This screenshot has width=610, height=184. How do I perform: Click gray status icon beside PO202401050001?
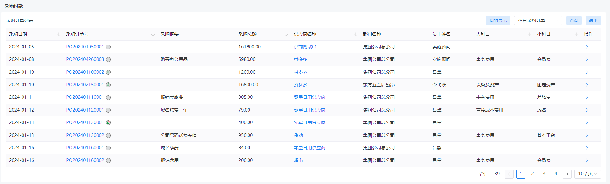(108, 47)
